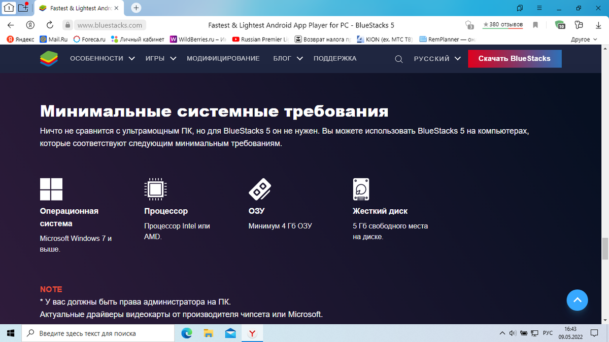
Task: Open the МОДИФИЦИРОВАНИЕ menu item
Action: tap(223, 58)
